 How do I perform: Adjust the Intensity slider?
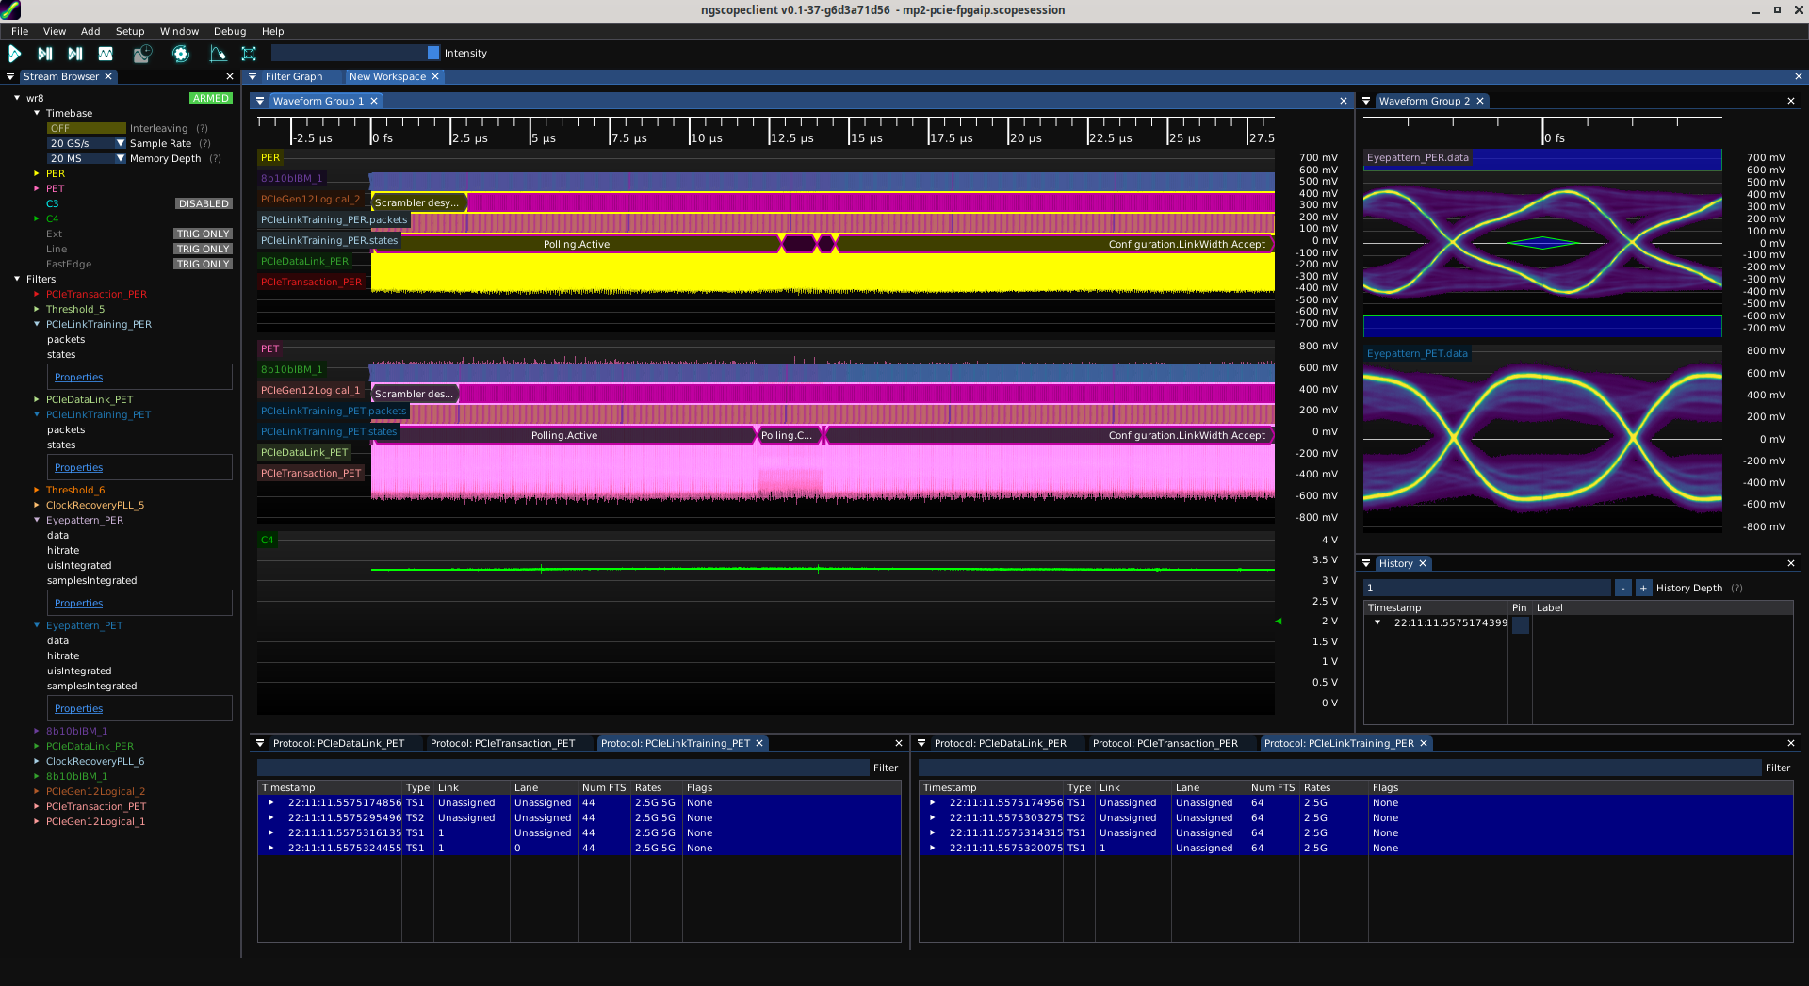355,54
